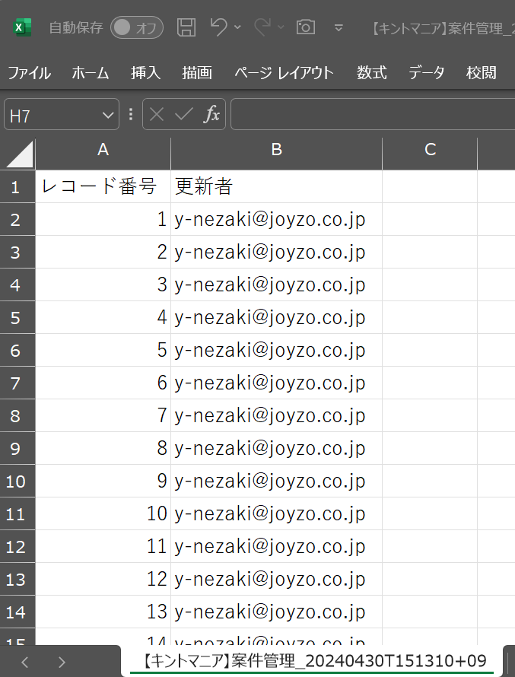The height and width of the screenshot is (677, 515).
Task: Select row 7 header
Action: point(17,383)
